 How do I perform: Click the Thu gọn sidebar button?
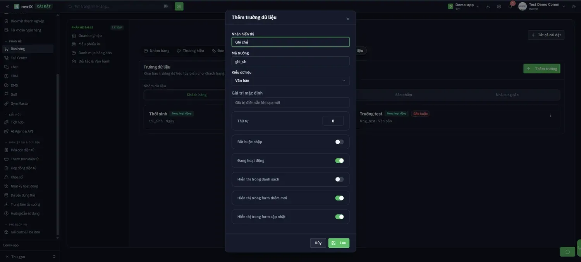[15, 257]
